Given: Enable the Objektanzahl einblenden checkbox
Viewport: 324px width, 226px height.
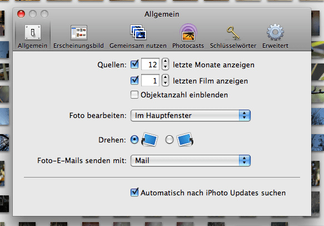Looking at the screenshot, I should coord(134,95).
